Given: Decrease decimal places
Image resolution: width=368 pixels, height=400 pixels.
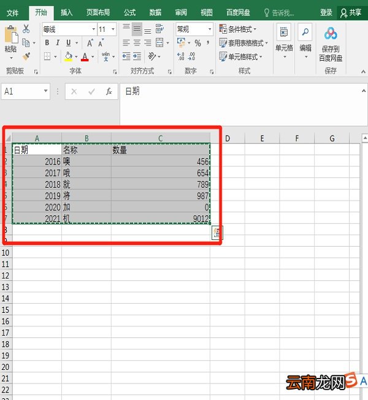Looking at the screenshot, I should coord(191,56).
